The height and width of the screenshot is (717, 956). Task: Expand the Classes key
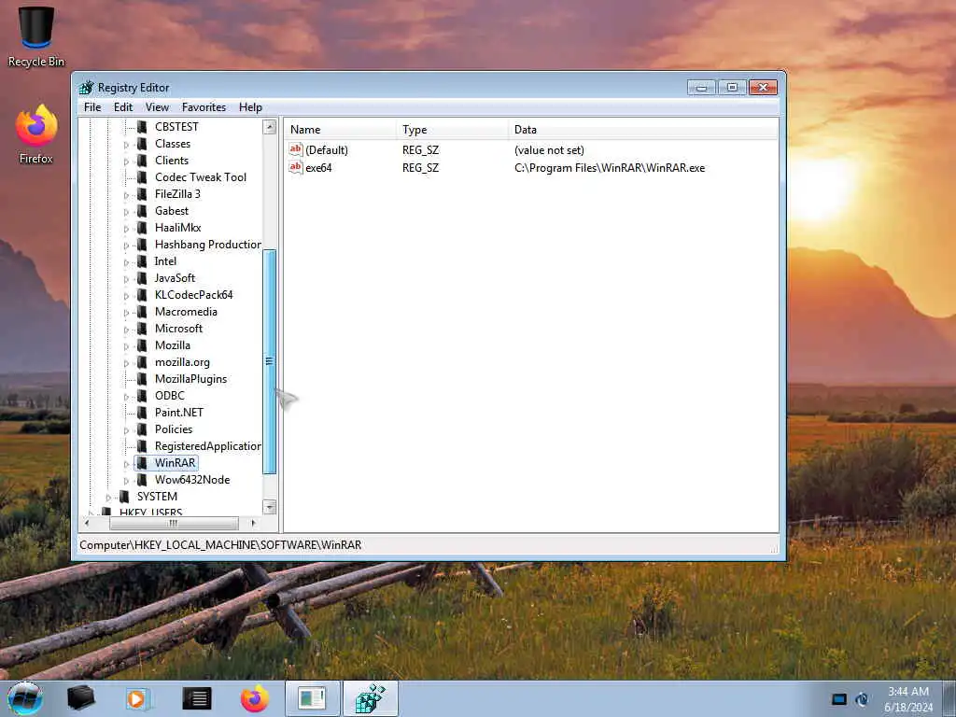[126, 145]
